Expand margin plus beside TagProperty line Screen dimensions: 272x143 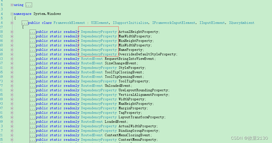point(12,113)
